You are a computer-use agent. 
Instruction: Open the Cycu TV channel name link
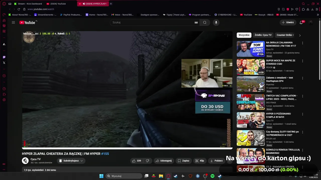tap(36, 159)
